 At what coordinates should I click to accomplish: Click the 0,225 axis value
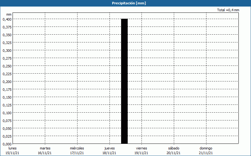(x=7, y=74)
